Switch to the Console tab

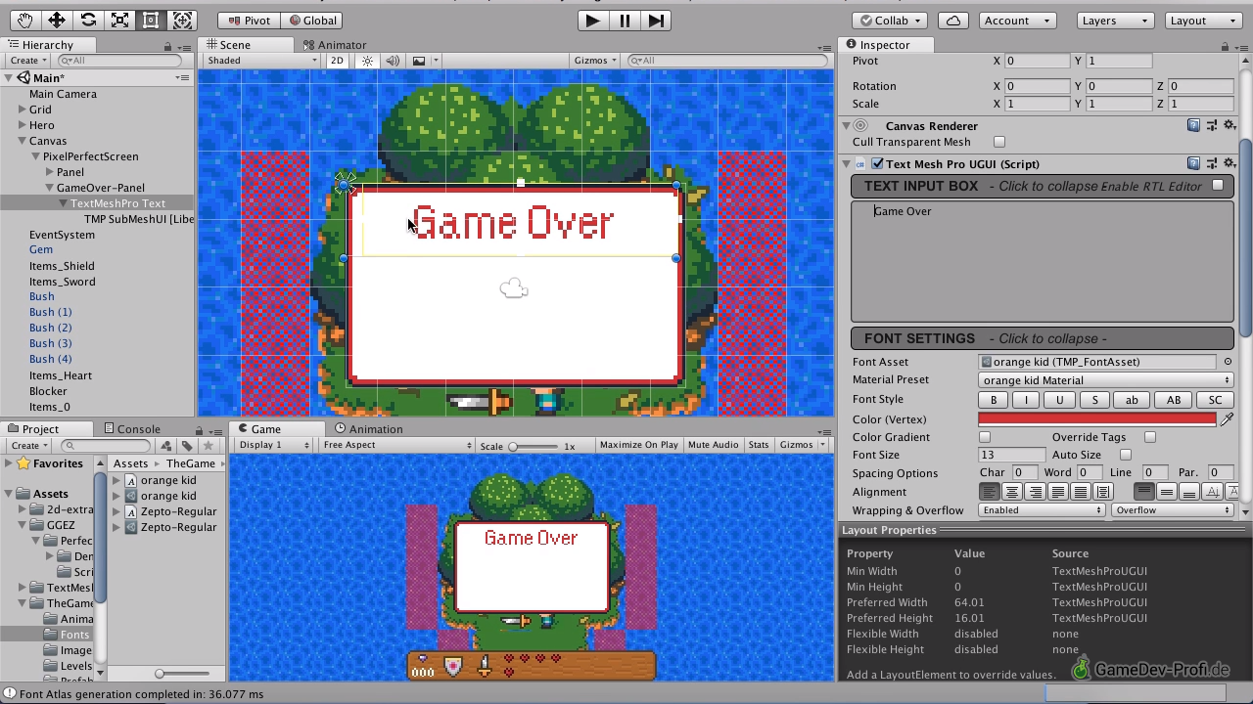click(x=138, y=429)
